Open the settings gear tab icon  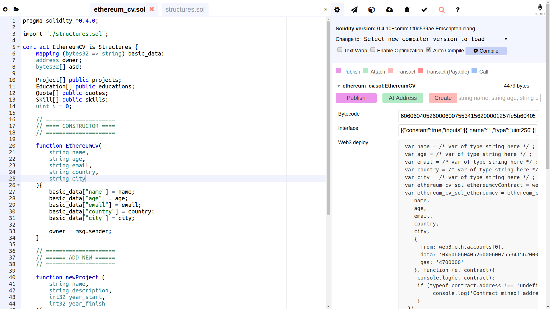pos(337,10)
